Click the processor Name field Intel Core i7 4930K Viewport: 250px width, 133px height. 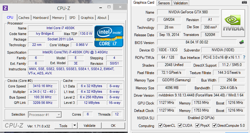pos(61,28)
